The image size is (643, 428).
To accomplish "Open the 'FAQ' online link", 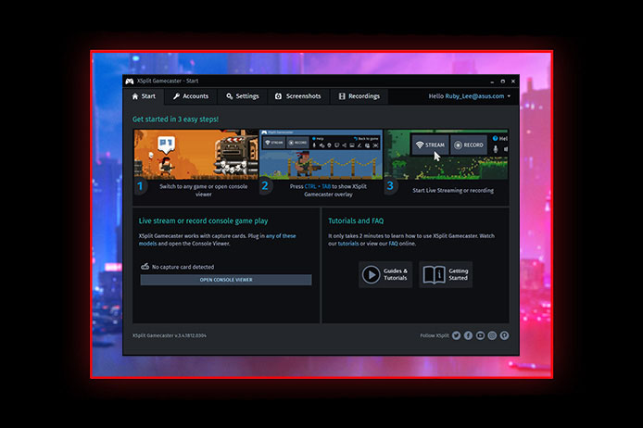I will 393,244.
